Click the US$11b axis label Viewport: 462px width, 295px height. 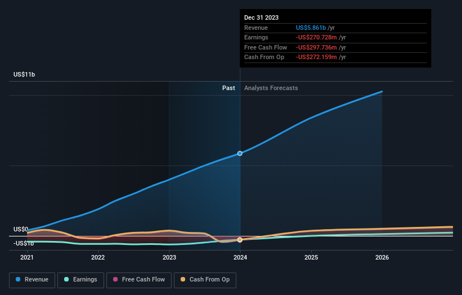pos(24,74)
